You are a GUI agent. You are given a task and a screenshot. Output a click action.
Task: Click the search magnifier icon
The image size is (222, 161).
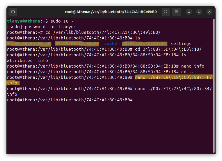pos(166,12)
